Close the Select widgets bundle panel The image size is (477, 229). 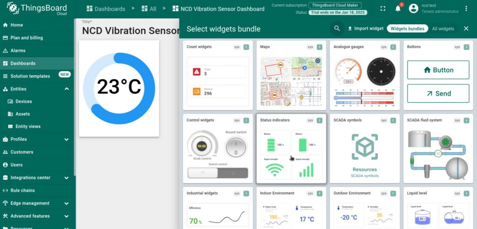click(x=466, y=28)
